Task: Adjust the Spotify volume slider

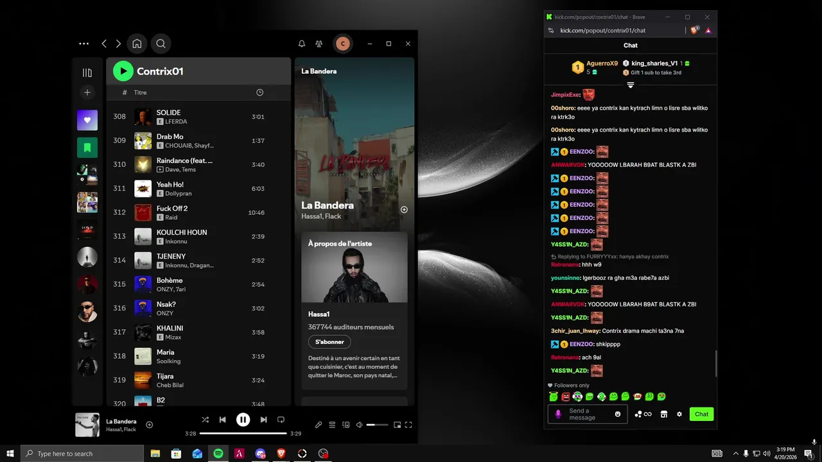Action: point(377,425)
